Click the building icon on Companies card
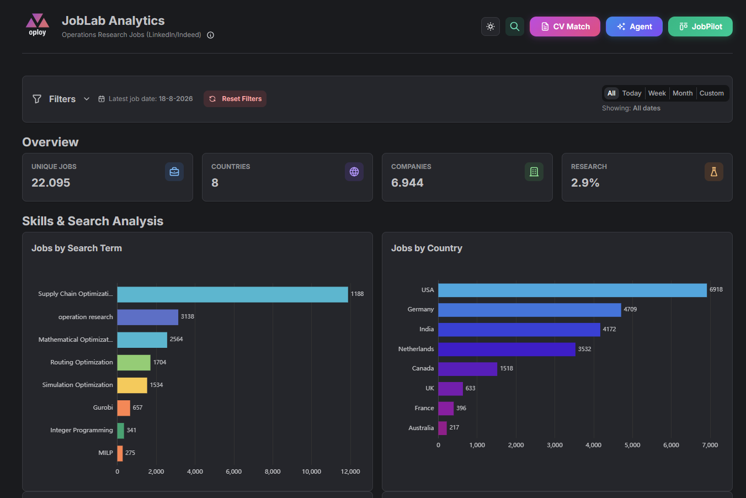The image size is (746, 498). pos(534,172)
